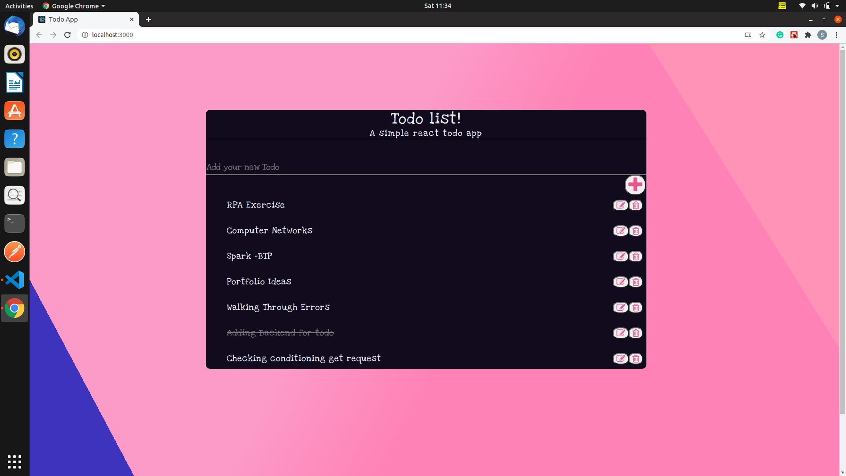Open Chrome profile avatar

pyautogui.click(x=822, y=35)
